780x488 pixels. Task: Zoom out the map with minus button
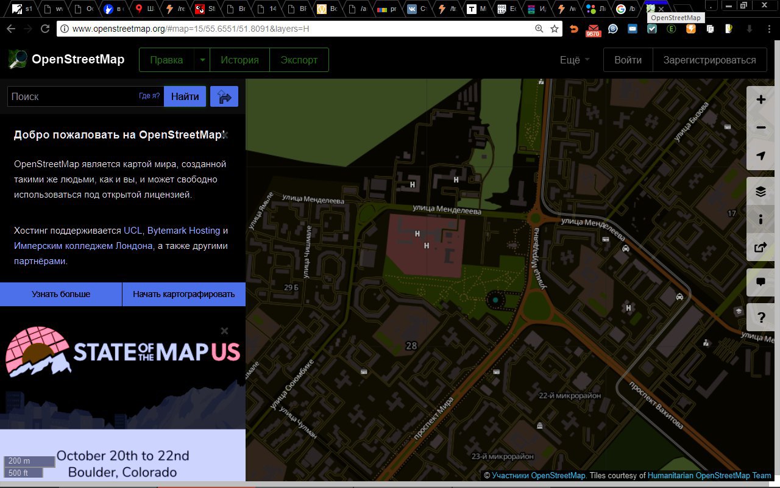[x=760, y=127]
